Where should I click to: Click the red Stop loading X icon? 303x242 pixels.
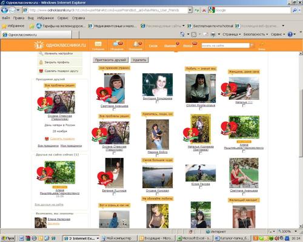[204, 10]
